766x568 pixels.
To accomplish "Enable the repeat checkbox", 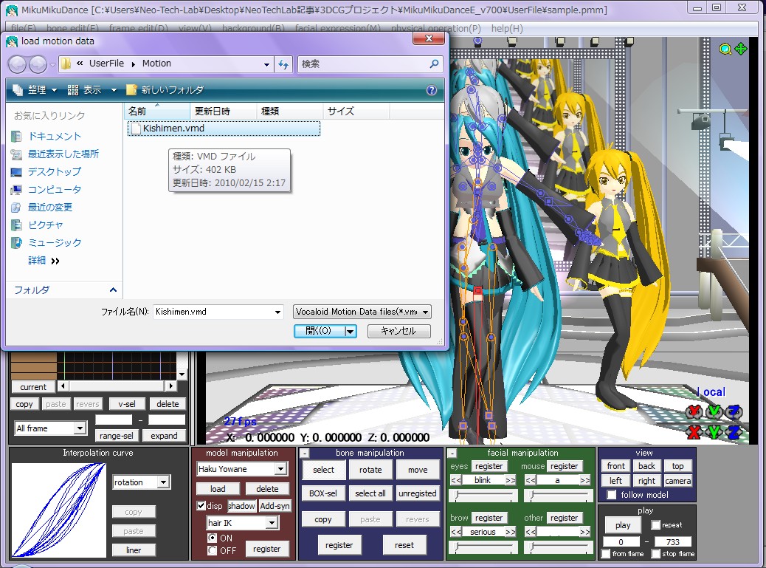I will click(655, 525).
